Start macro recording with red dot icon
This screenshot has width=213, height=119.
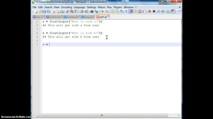149,12
